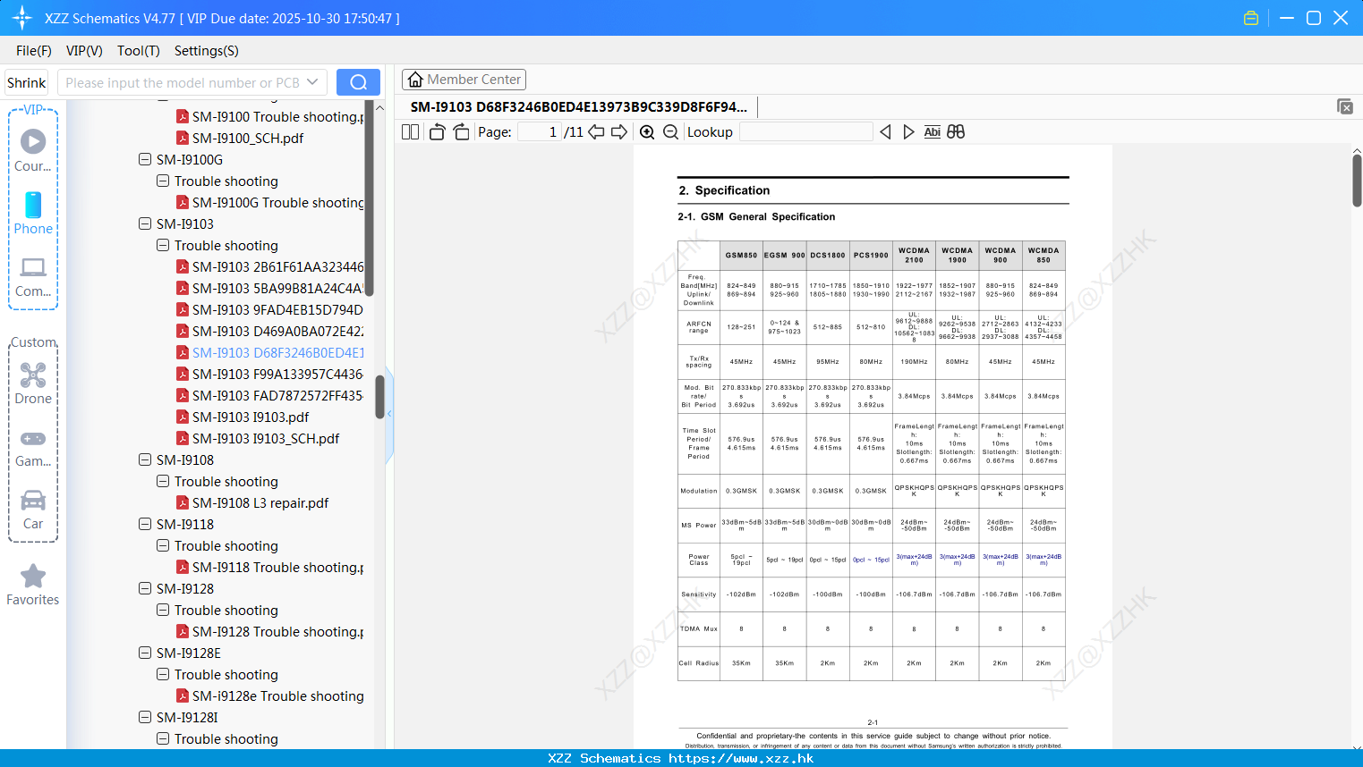Click the Shrink button
Screen dimensions: 1363x767
click(x=27, y=82)
